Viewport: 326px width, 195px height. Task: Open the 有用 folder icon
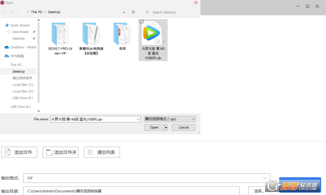(122, 34)
